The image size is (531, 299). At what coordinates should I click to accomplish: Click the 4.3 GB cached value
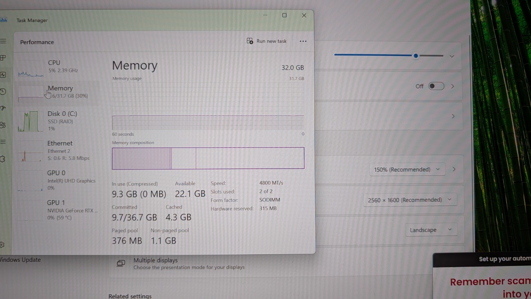coord(179,217)
